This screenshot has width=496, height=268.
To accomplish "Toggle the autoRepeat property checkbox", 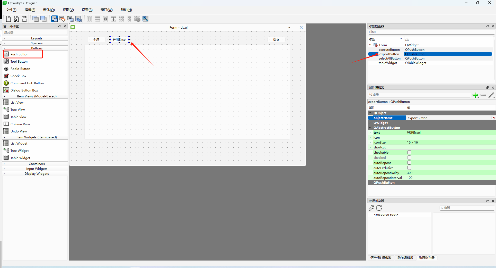I will (x=409, y=163).
